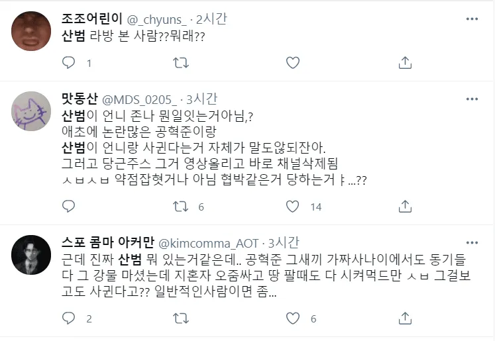Share 조조어린이's tweet
495x341 pixels.
click(x=406, y=63)
